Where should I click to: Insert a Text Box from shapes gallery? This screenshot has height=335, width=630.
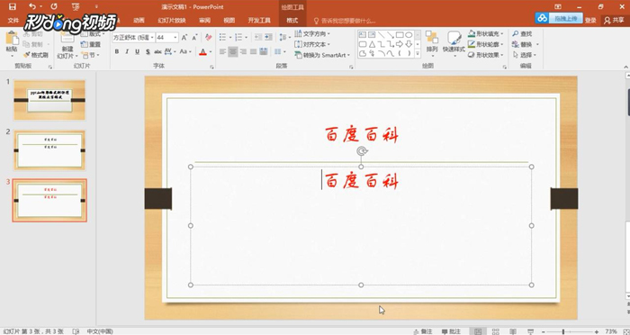coord(363,35)
